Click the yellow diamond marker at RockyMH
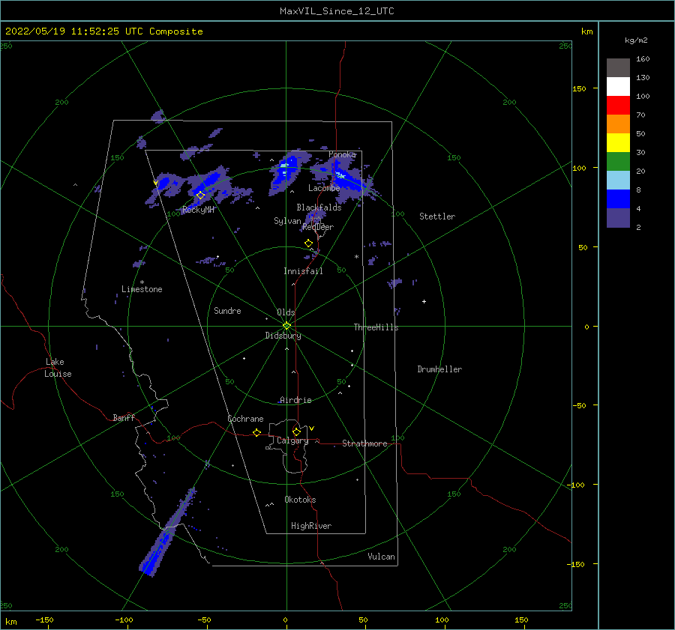The height and width of the screenshot is (630, 675). click(200, 196)
